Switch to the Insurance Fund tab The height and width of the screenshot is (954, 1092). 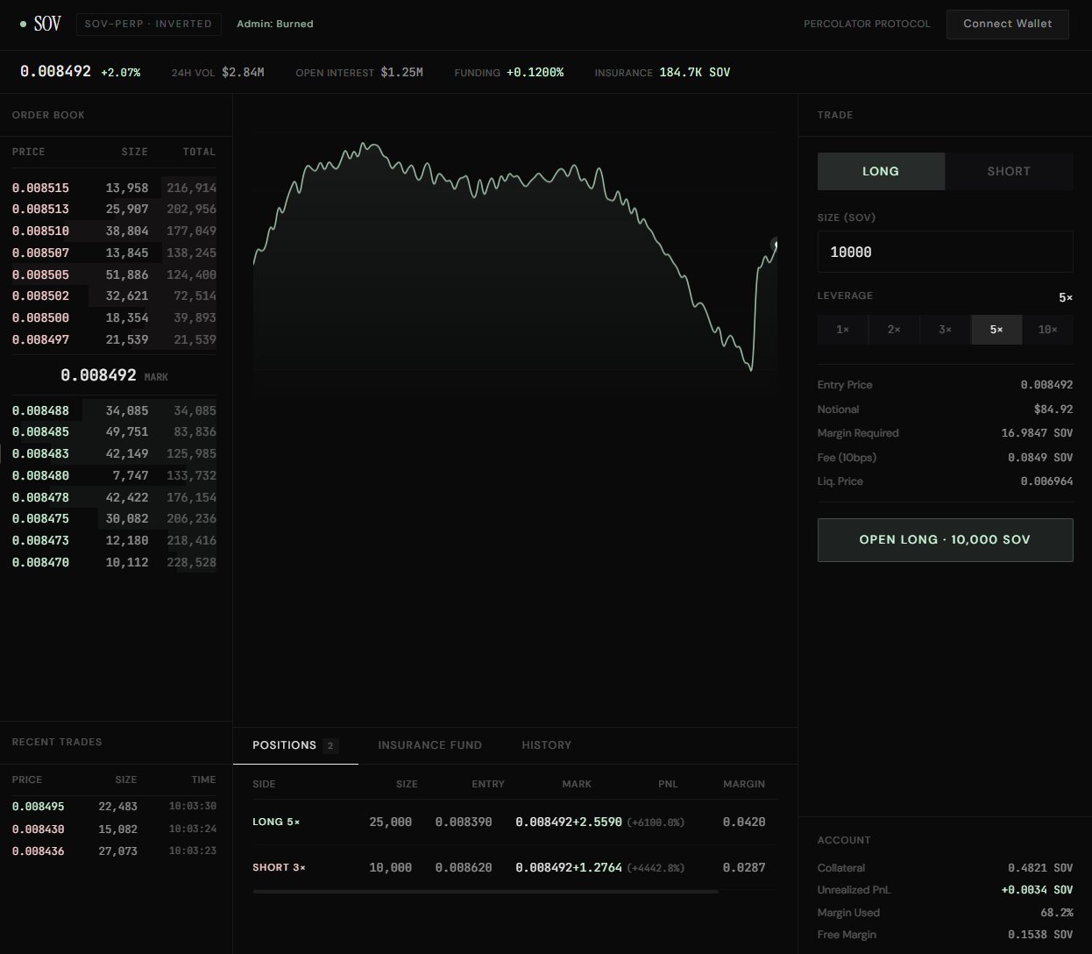(429, 745)
